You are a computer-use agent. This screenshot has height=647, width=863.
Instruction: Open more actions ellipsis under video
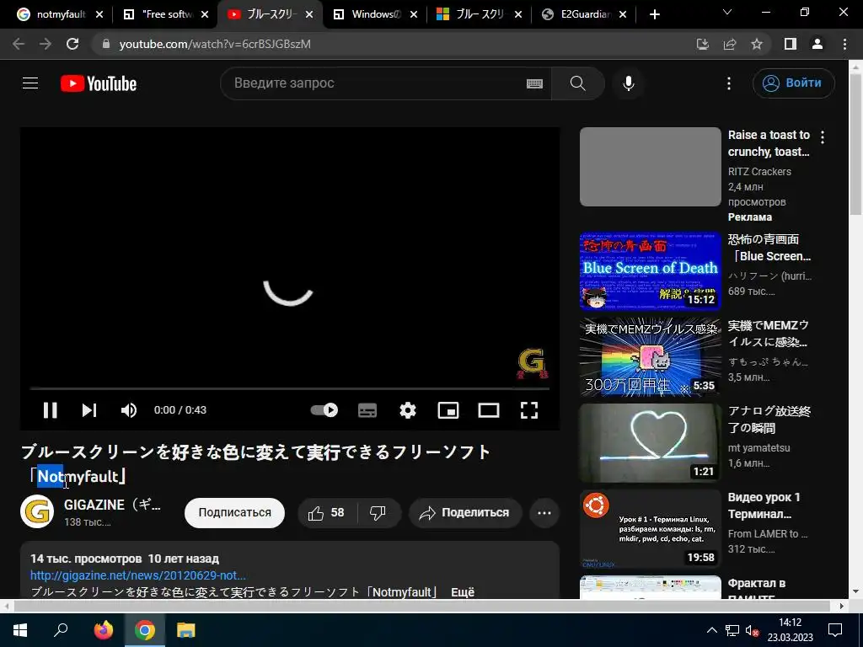544,513
